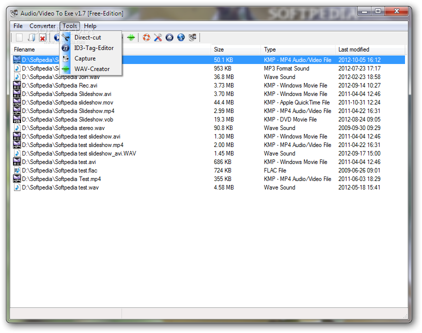Click the music note icon beside ID3-Tag-Editor
This screenshot has height=333, width=422.
65,48
